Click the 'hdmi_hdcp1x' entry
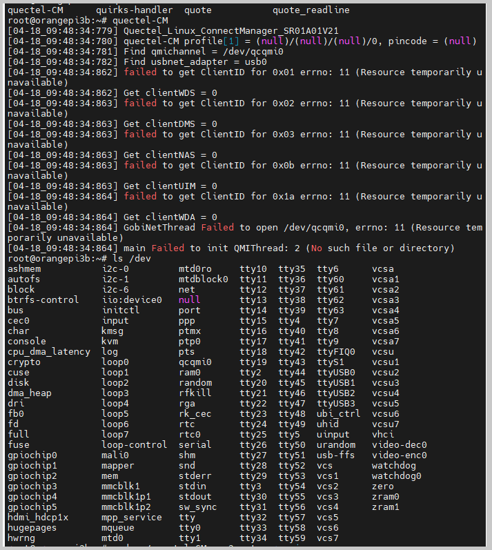 click(38, 518)
